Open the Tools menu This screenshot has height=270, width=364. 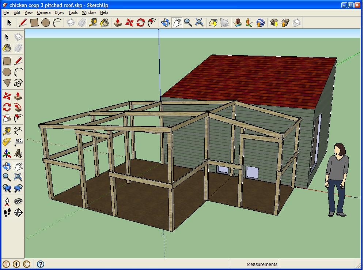73,12
